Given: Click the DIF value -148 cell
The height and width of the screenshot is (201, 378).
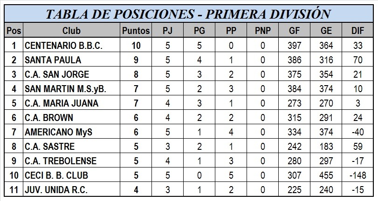Looking at the screenshot, I should tap(357, 175).
